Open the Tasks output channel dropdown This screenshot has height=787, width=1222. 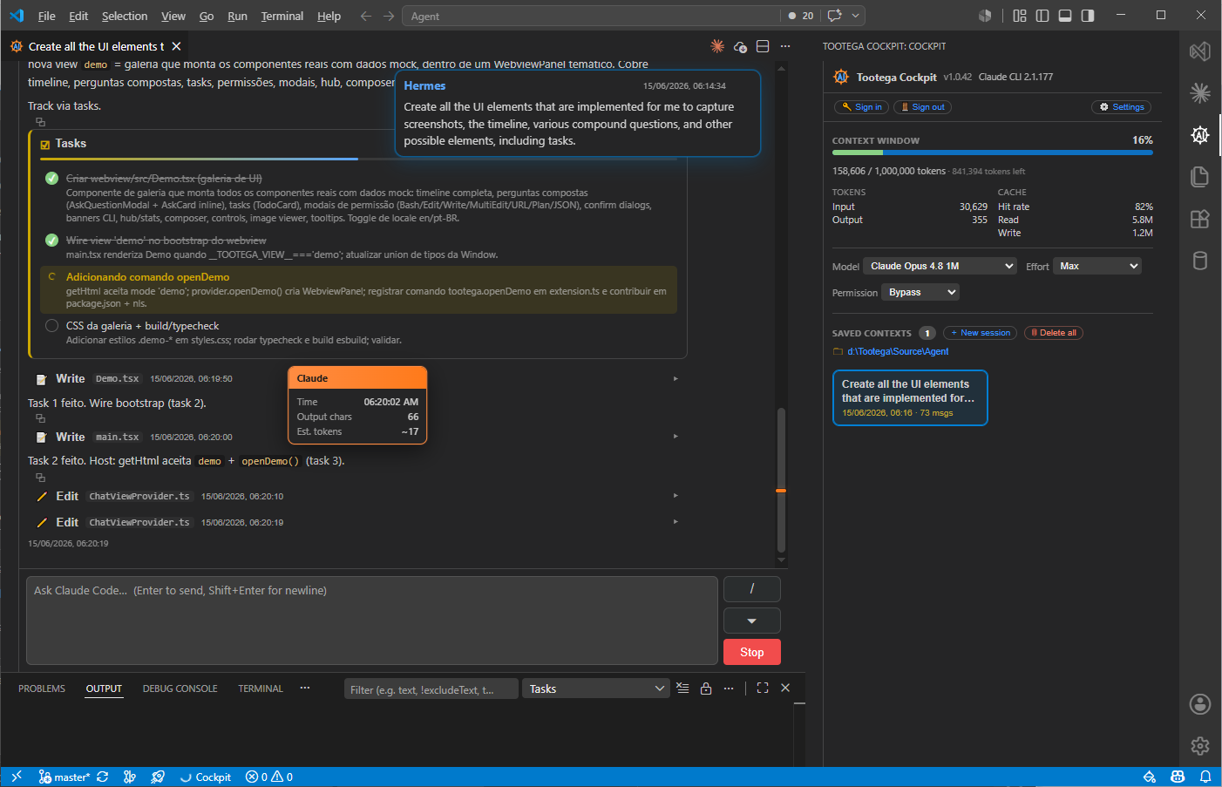[596, 689]
